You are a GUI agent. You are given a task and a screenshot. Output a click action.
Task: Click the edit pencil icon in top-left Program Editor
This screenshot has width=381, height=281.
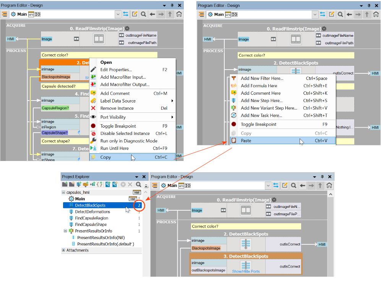coord(135,14)
